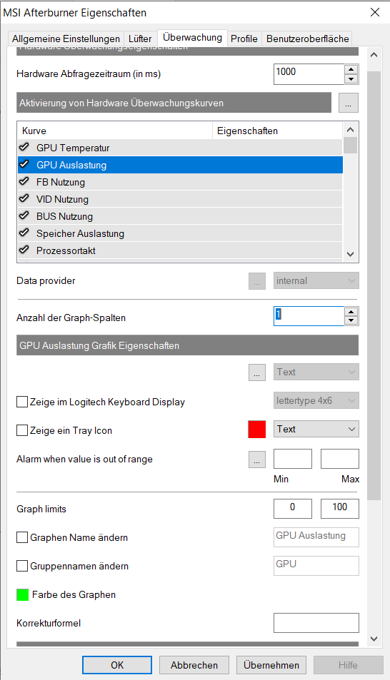Open the lettertype 4x6 dropdown

click(x=316, y=401)
